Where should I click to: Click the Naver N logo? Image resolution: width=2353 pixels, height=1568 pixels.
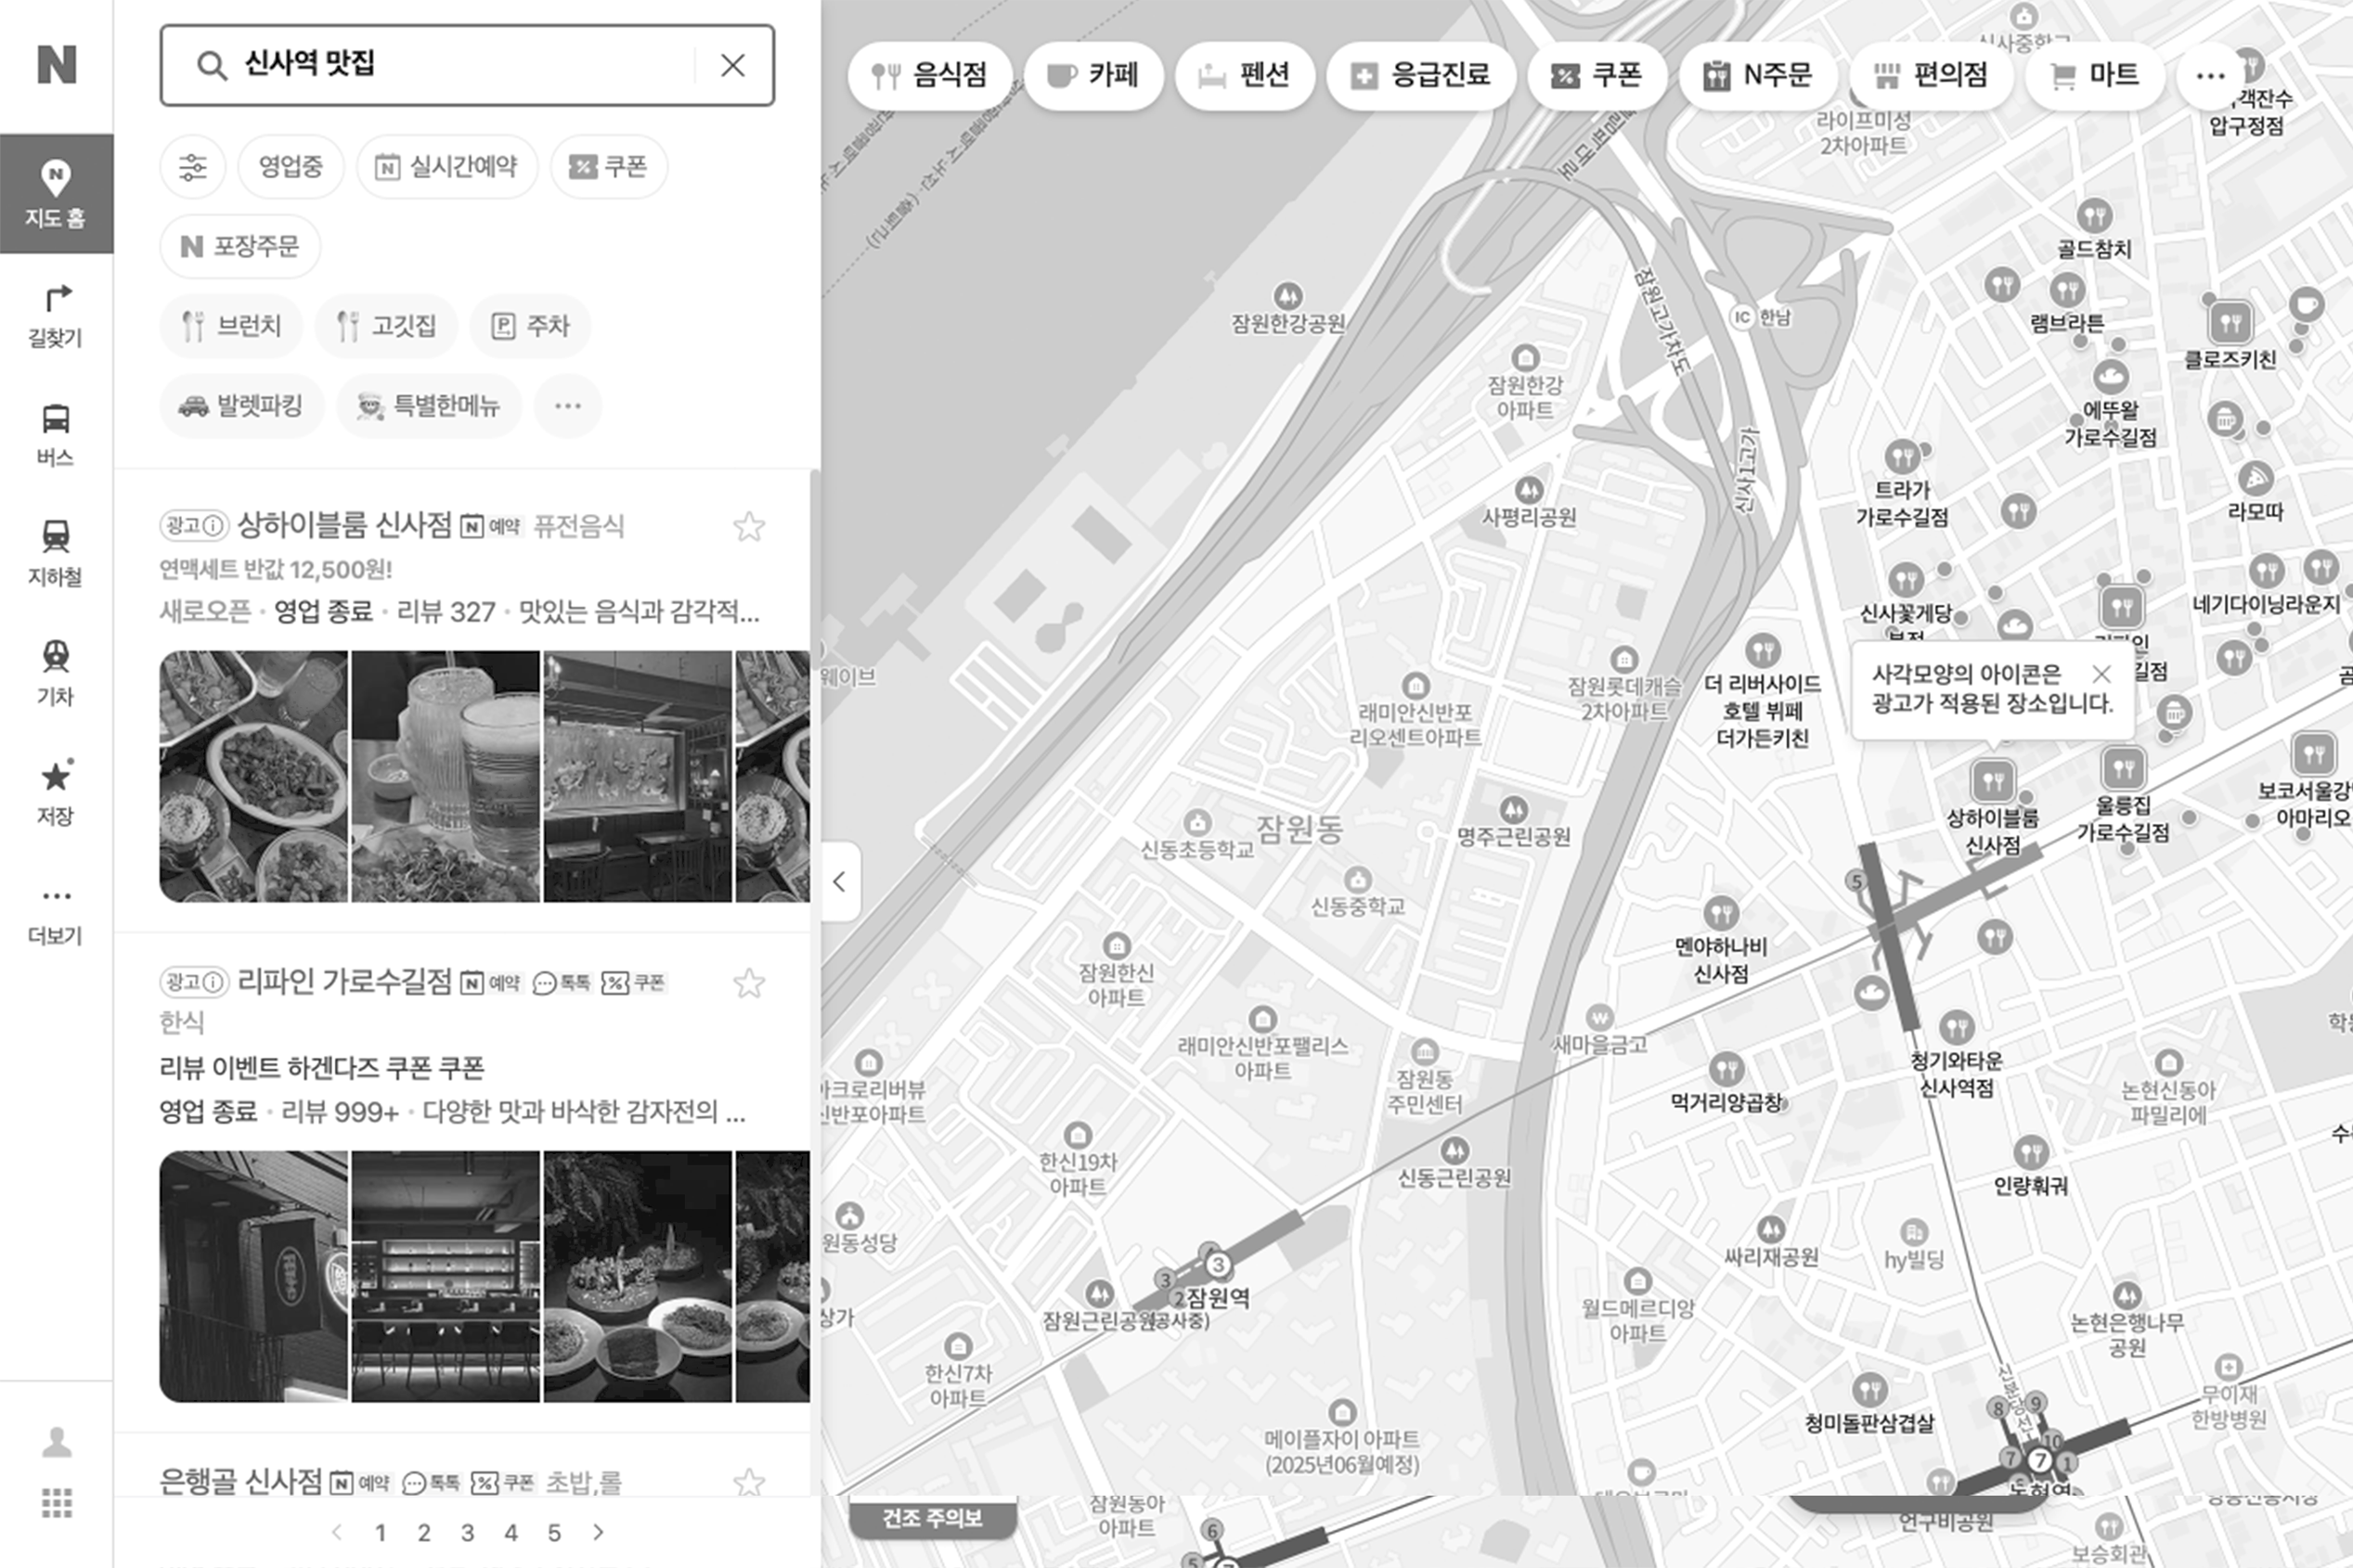(56, 65)
